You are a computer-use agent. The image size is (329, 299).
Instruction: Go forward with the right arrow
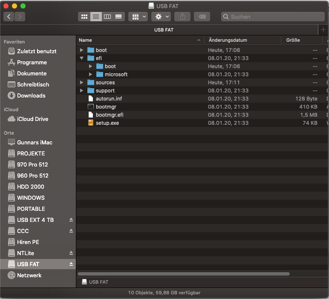[x=20, y=17]
